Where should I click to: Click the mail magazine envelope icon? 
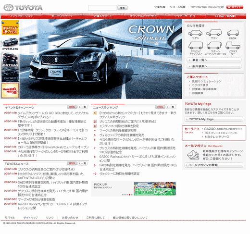(193, 155)
